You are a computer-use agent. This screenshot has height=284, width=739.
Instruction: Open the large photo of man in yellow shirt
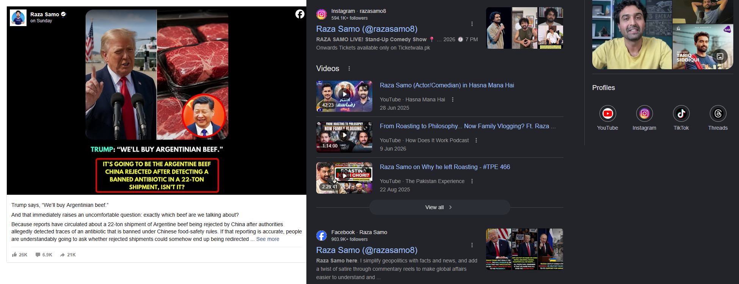coord(632,34)
